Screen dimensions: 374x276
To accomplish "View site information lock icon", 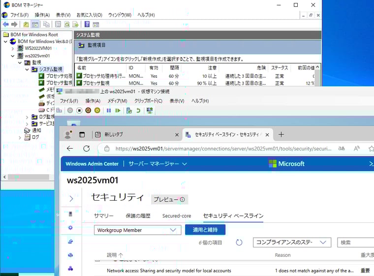I will click(107, 149).
